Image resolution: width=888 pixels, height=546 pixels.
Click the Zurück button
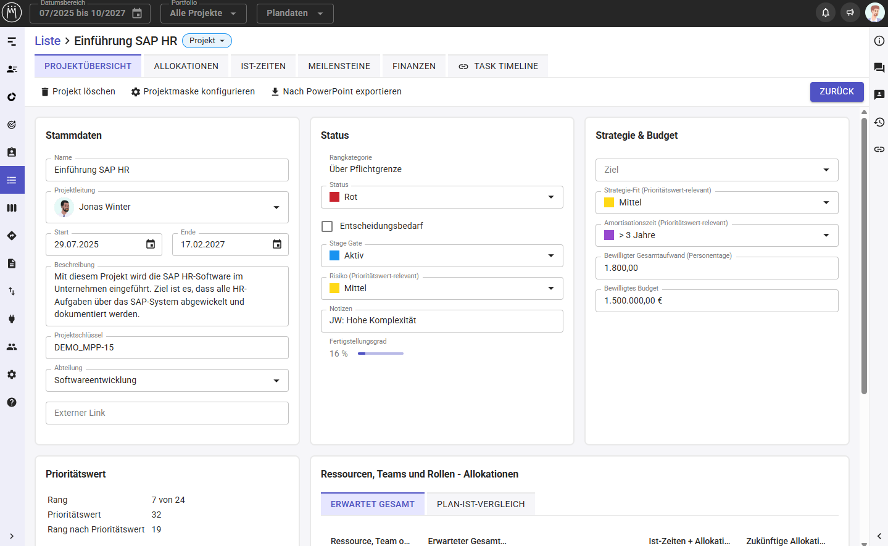836,91
